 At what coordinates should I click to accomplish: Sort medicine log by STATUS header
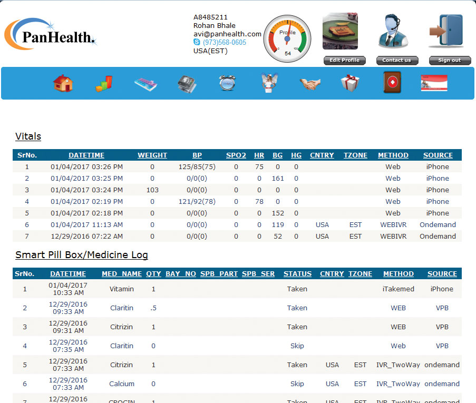pyautogui.click(x=297, y=274)
